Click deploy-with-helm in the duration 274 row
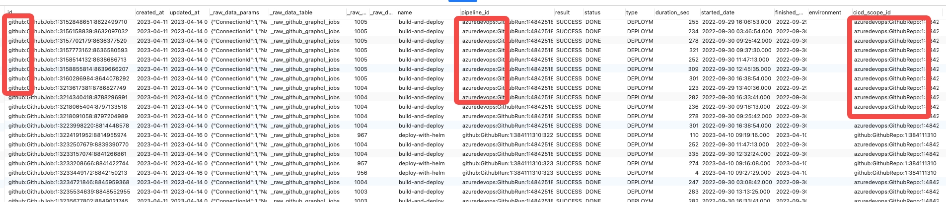This screenshot has height=202, width=946. [422, 163]
